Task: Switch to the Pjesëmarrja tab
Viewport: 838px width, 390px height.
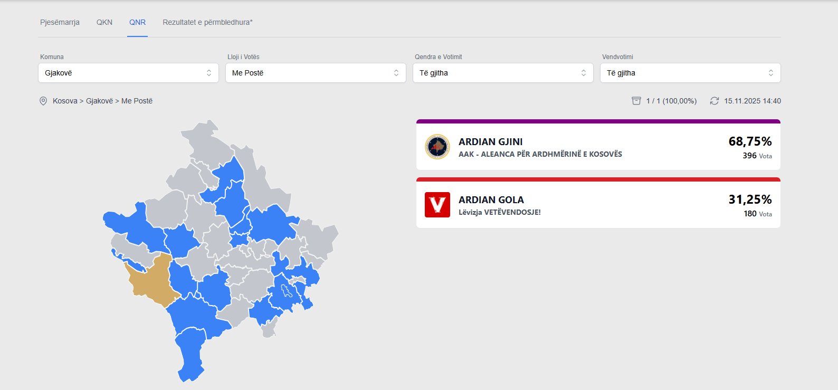Action: pos(60,22)
